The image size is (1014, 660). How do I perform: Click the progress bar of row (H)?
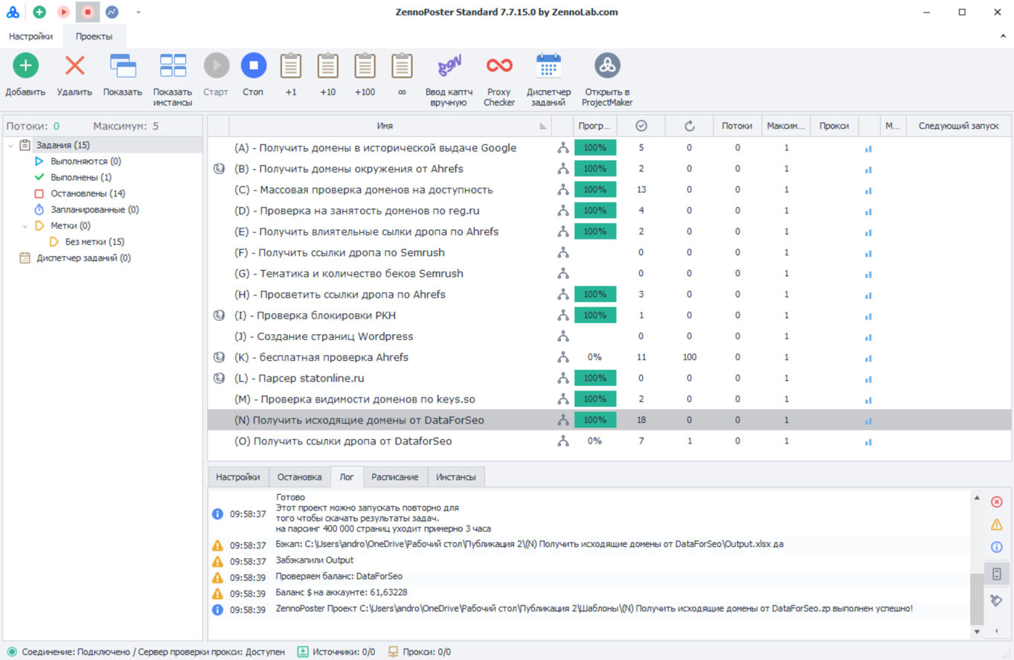595,295
